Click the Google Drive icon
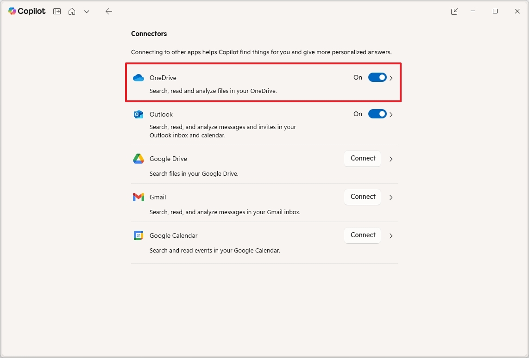Image resolution: width=529 pixels, height=358 pixels. click(139, 159)
